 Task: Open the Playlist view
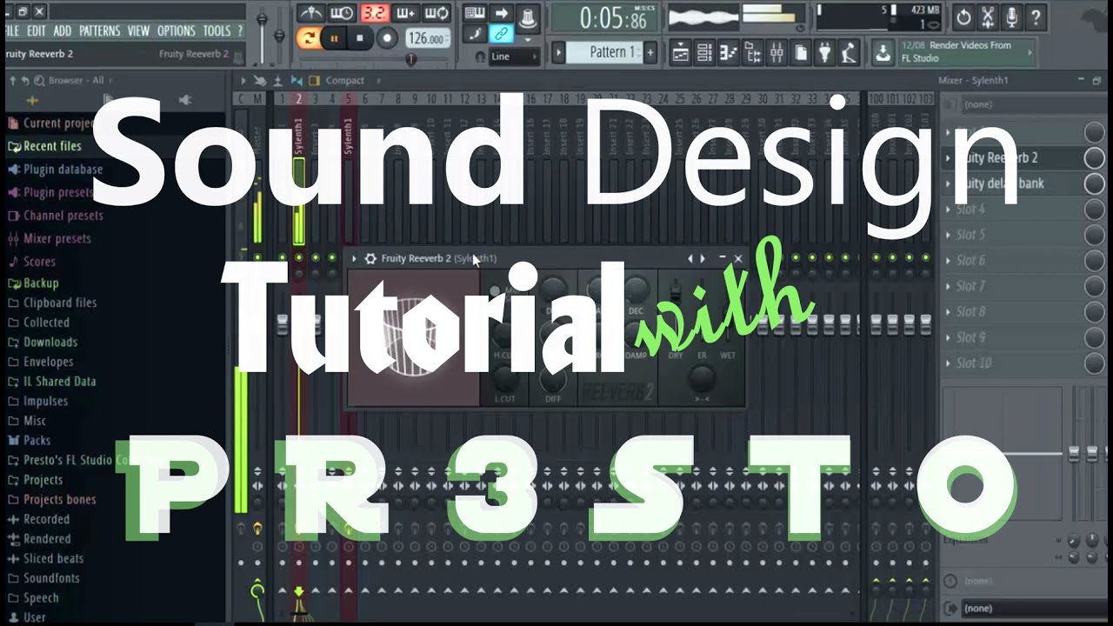coord(681,53)
